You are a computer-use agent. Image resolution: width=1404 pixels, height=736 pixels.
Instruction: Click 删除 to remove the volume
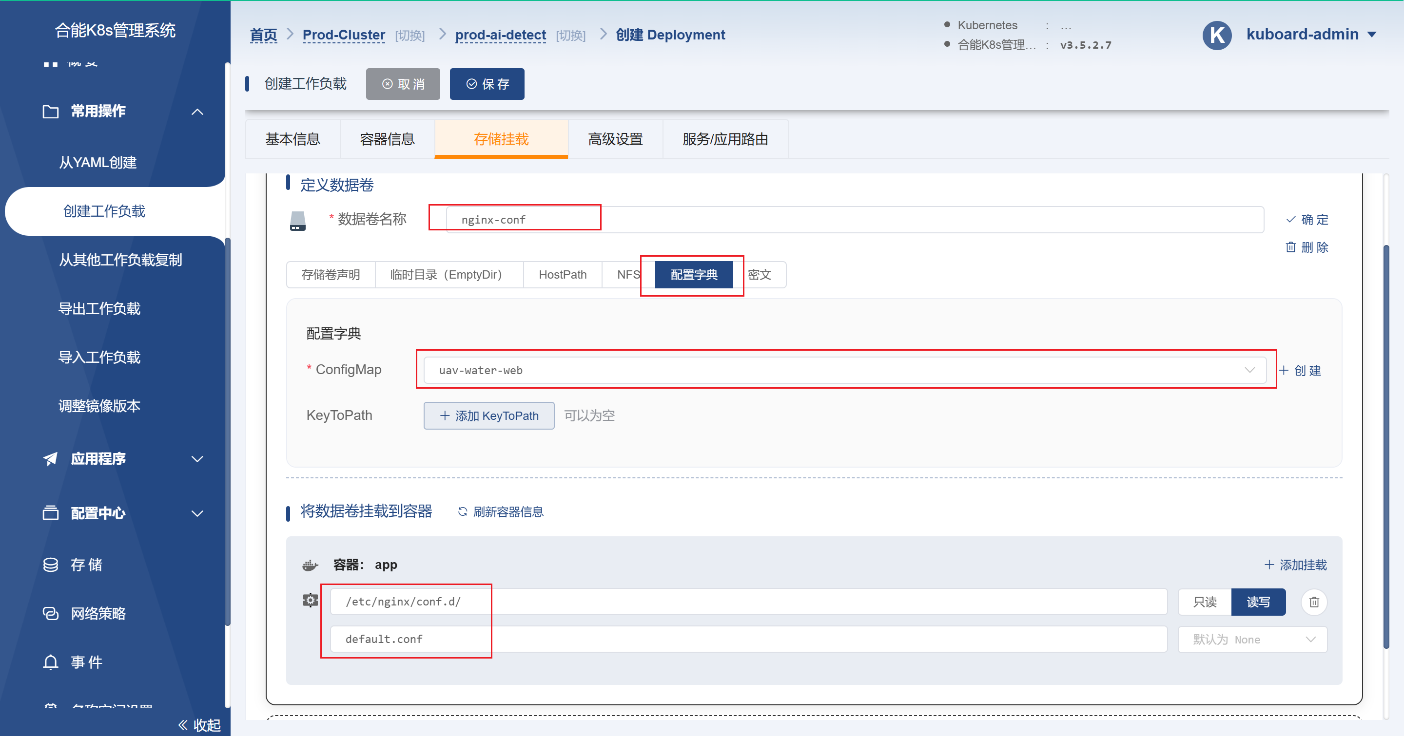[1307, 247]
